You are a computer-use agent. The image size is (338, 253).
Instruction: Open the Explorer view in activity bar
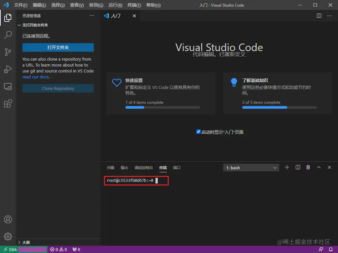pos(8,18)
